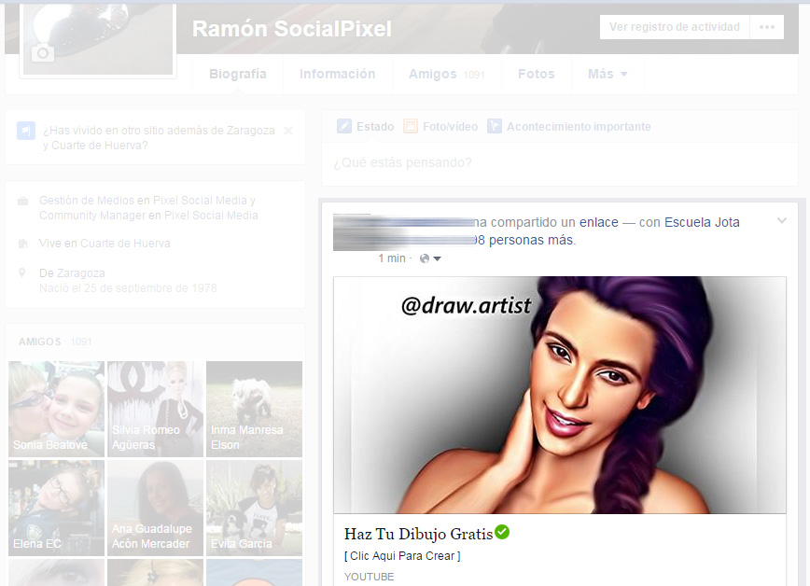Open Zaragoza hometown link
The width and height of the screenshot is (810, 586).
pyautogui.click(x=81, y=273)
